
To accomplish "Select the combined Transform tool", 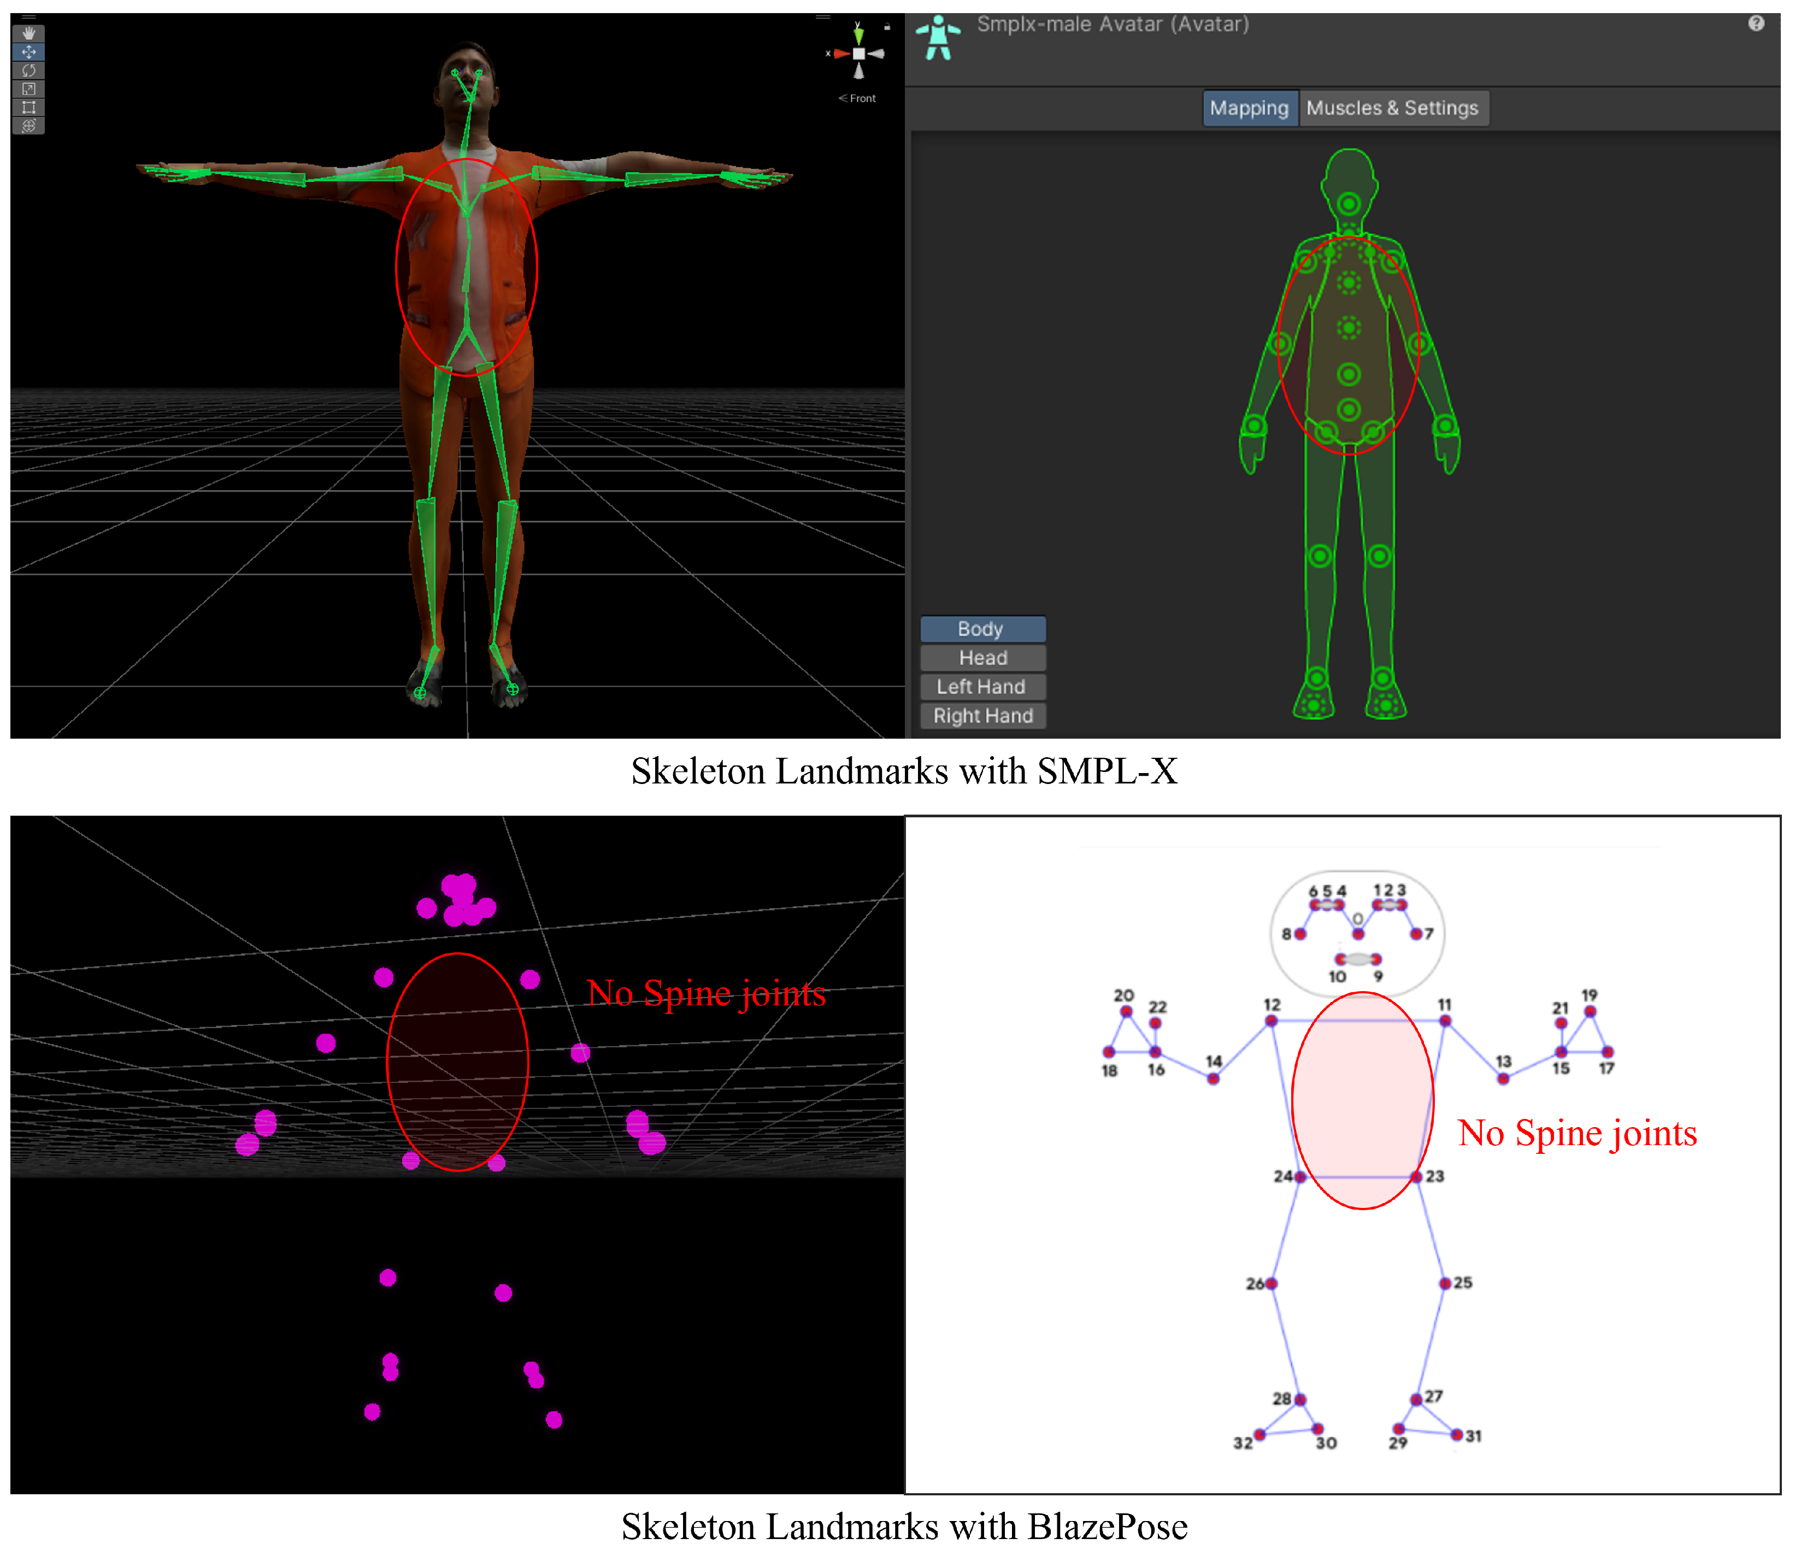I will tap(29, 126).
